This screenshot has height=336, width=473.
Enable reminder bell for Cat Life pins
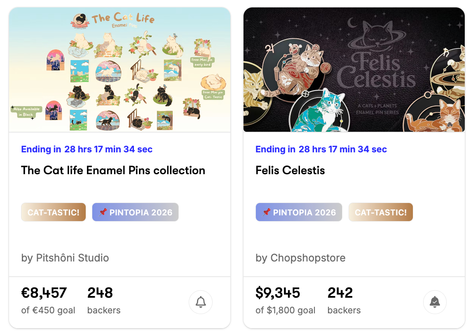coord(201,302)
